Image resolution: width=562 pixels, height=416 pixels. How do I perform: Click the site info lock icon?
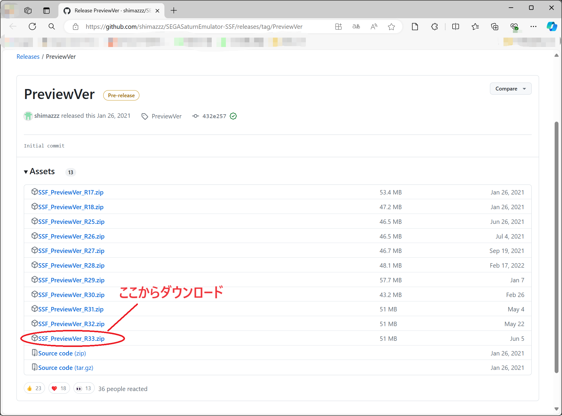(76, 27)
